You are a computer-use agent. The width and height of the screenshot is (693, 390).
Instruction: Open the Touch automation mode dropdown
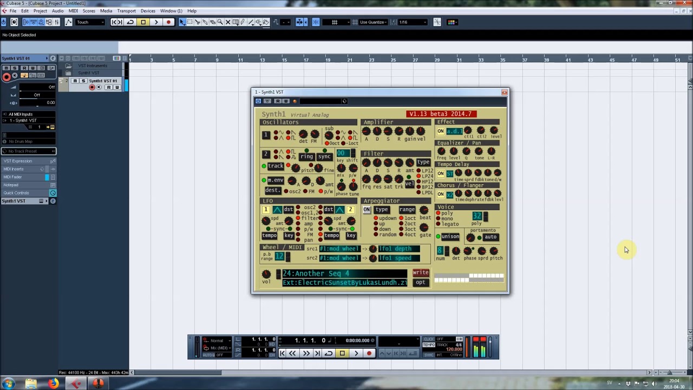[x=89, y=22]
